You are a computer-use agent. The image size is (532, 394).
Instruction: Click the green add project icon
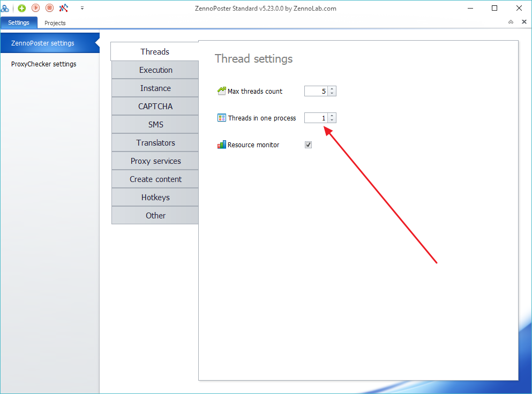coord(22,8)
